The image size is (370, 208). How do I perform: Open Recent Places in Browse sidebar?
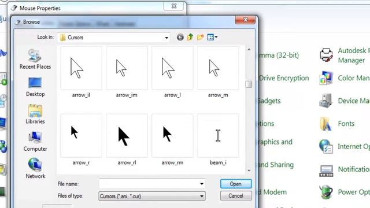pos(35,59)
